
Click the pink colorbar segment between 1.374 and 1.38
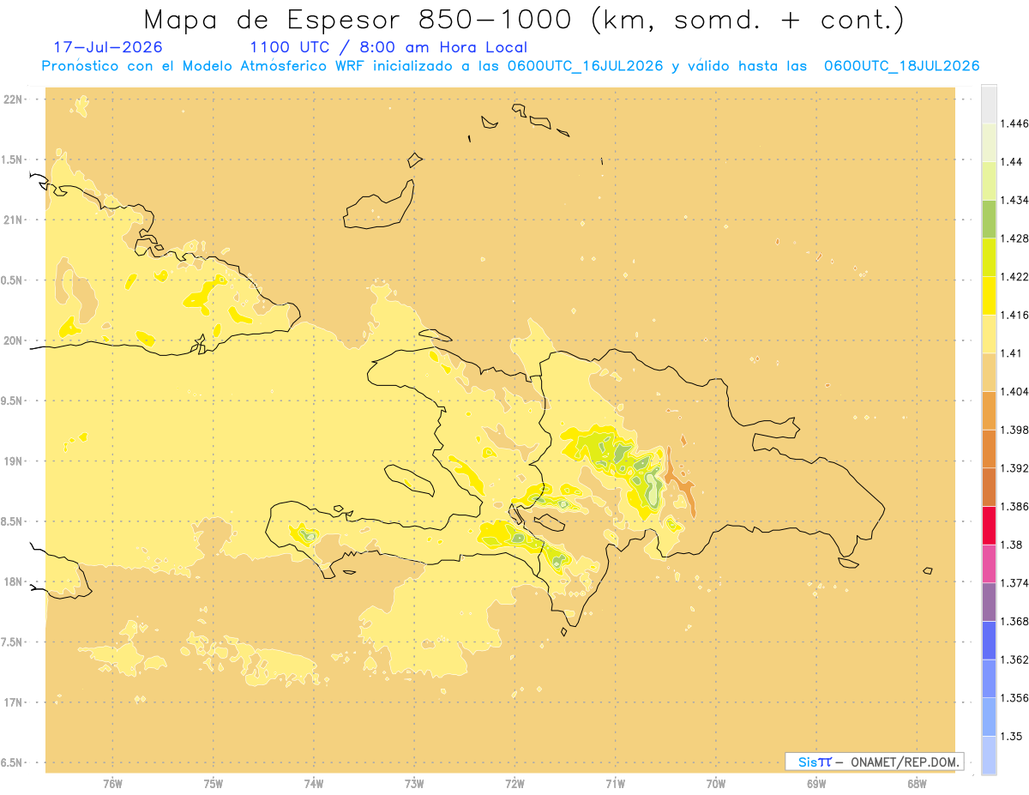(x=989, y=563)
